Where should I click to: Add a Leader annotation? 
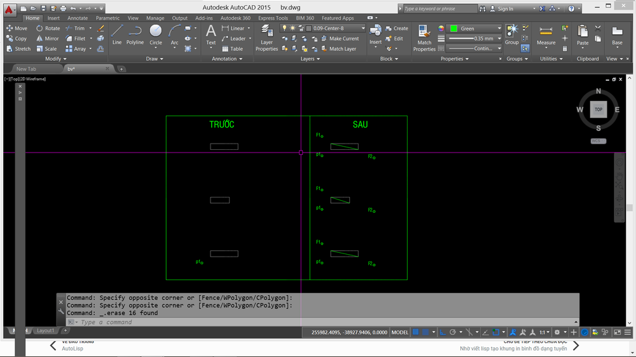click(x=234, y=39)
